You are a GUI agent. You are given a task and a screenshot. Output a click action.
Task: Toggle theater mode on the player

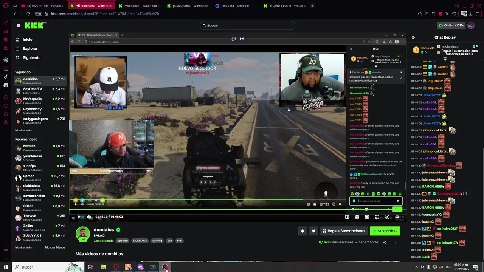tap(367, 217)
